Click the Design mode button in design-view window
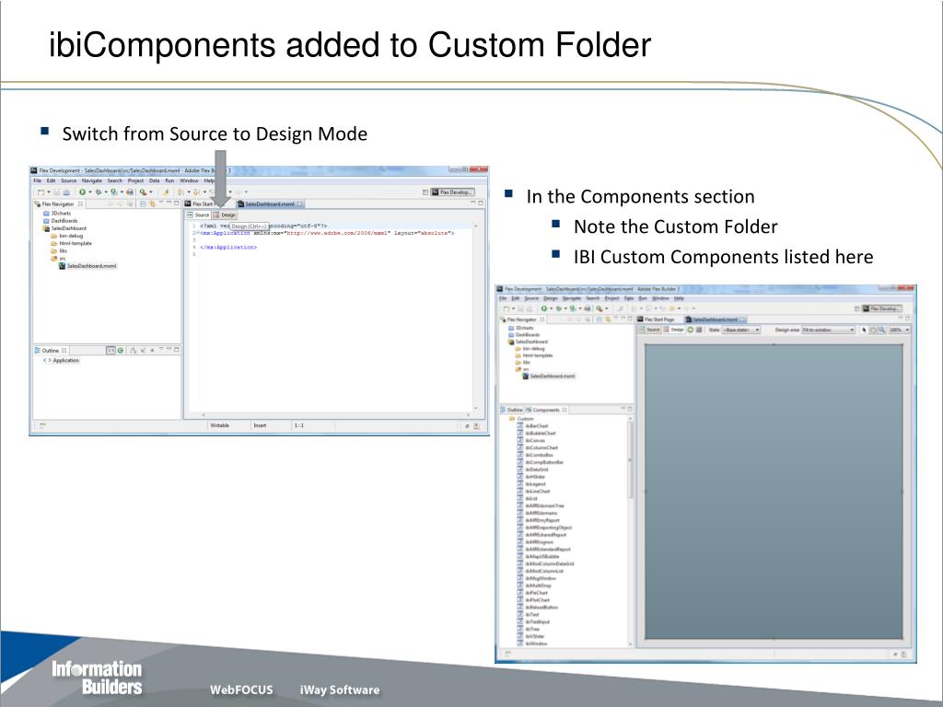Screen dimensions: 943x707 (x=673, y=330)
